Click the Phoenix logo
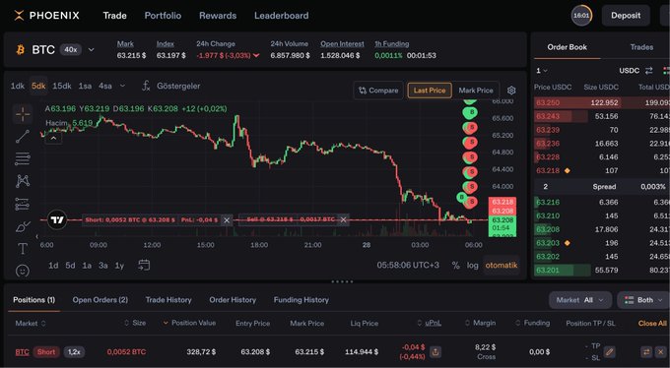The height and width of the screenshot is (368, 670). coord(46,16)
